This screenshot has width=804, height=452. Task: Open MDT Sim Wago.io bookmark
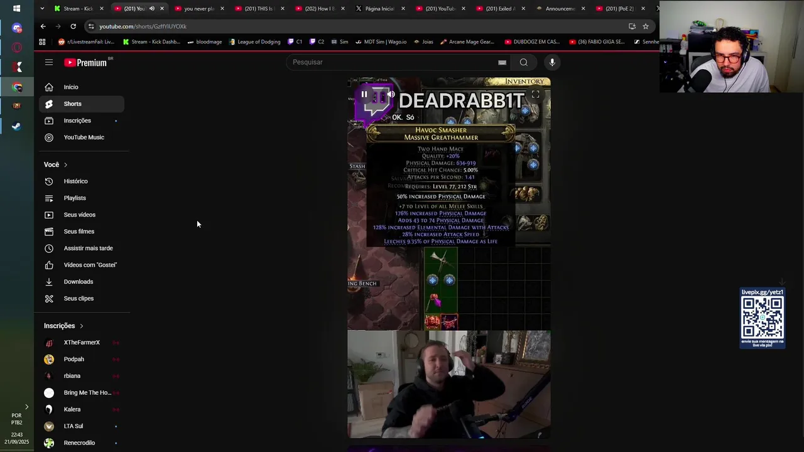pos(381,42)
